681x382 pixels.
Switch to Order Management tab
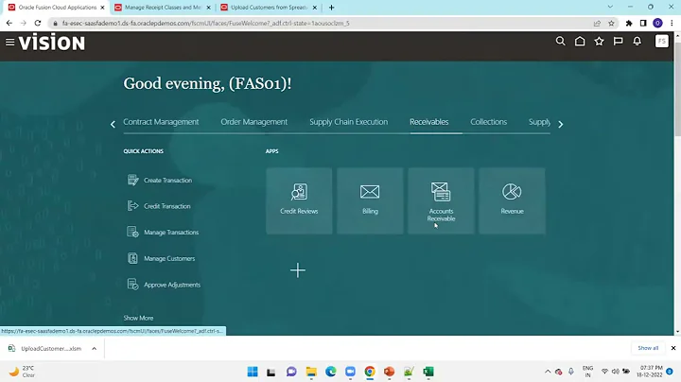(254, 122)
